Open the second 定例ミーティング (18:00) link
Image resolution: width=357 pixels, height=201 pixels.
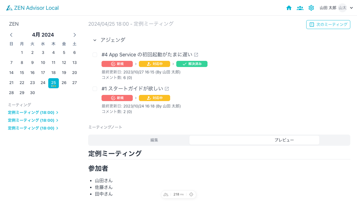tap(31, 120)
